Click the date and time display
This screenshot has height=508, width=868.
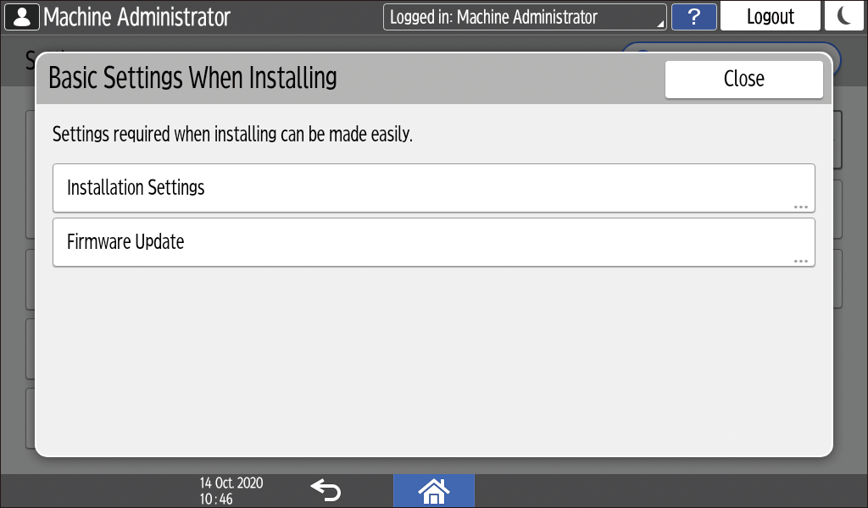coord(231,490)
